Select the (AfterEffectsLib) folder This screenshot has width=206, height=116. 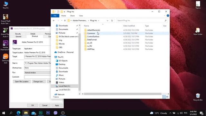point(94,30)
